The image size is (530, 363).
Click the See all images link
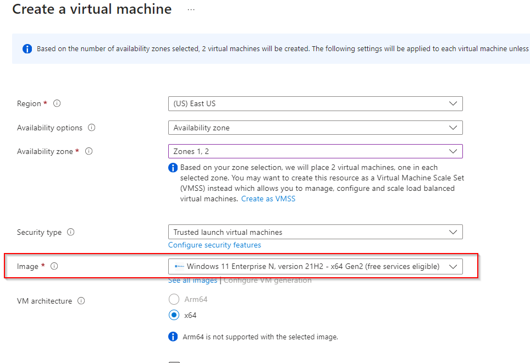[192, 280]
